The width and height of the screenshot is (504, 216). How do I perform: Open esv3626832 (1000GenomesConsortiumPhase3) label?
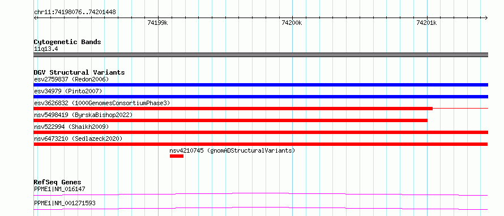point(102,103)
